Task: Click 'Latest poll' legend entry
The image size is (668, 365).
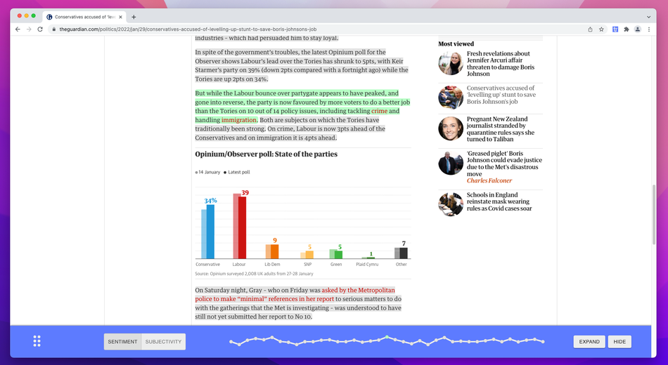Action: tap(237, 172)
